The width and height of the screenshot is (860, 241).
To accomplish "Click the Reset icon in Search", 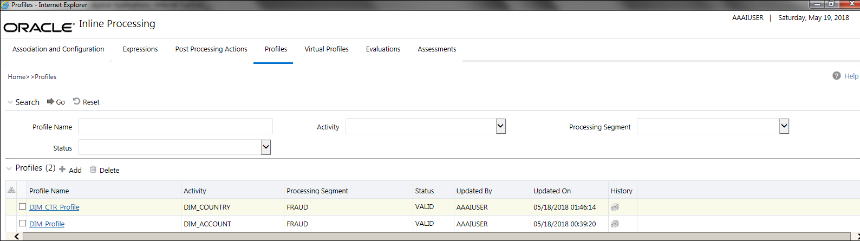I will pyautogui.click(x=77, y=101).
